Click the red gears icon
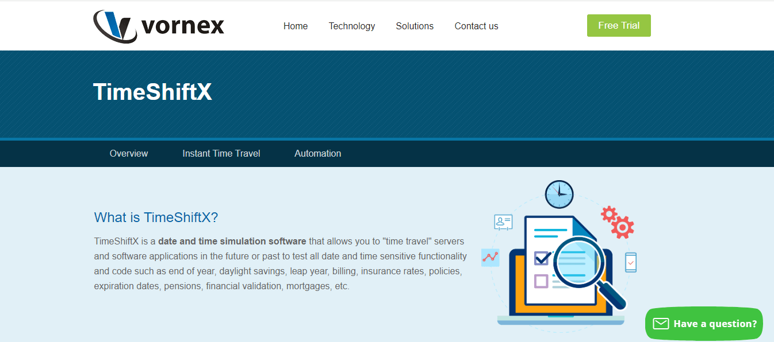 click(x=618, y=222)
